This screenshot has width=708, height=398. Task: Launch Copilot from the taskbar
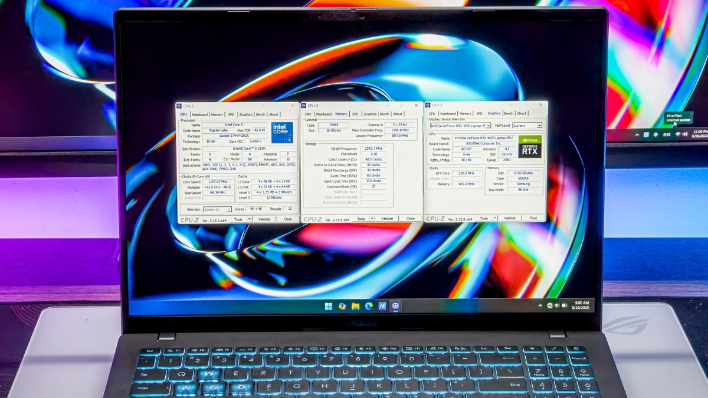pyautogui.click(x=342, y=306)
